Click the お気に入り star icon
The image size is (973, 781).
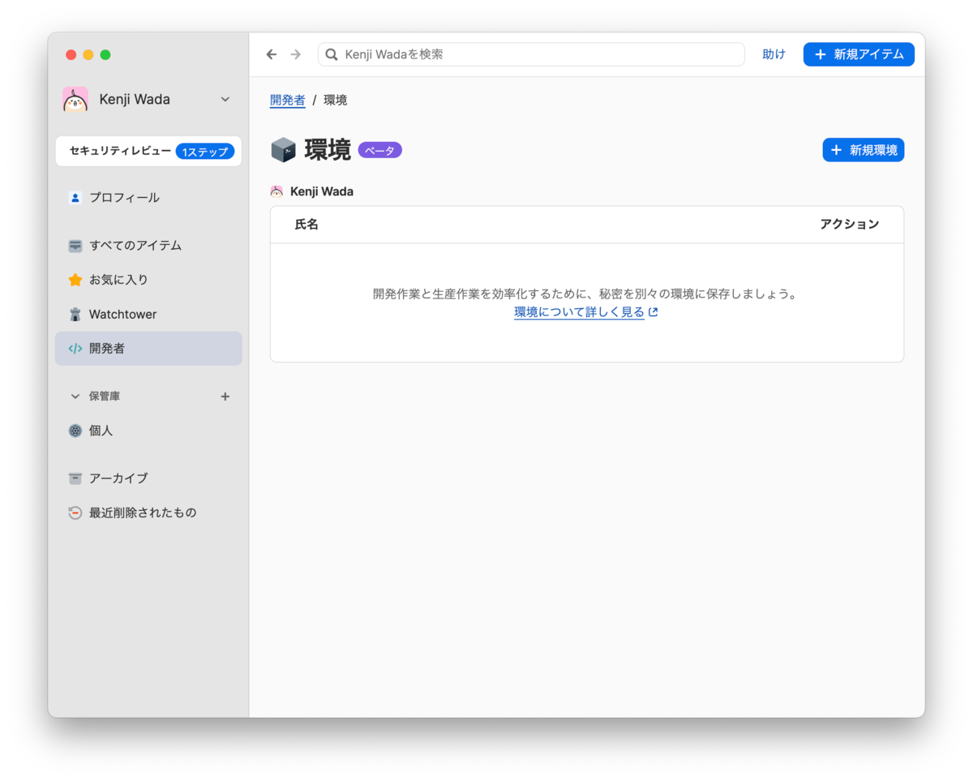75,280
